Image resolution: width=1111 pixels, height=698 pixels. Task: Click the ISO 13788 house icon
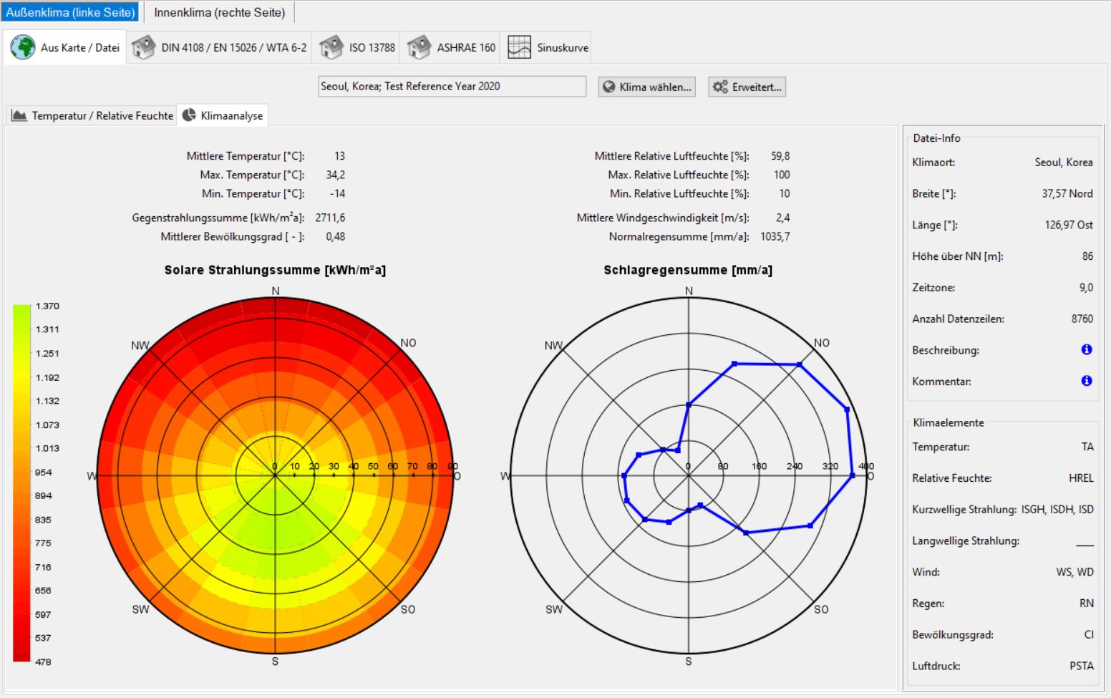[331, 47]
